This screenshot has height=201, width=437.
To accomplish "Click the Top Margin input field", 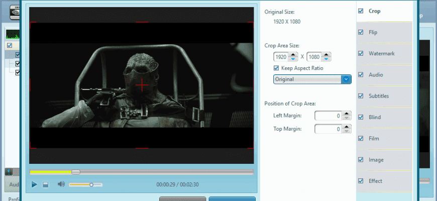I will (328, 129).
